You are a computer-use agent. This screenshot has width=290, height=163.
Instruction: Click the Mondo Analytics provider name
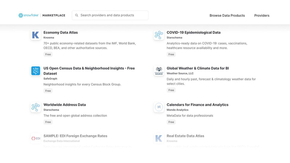pos(178,110)
